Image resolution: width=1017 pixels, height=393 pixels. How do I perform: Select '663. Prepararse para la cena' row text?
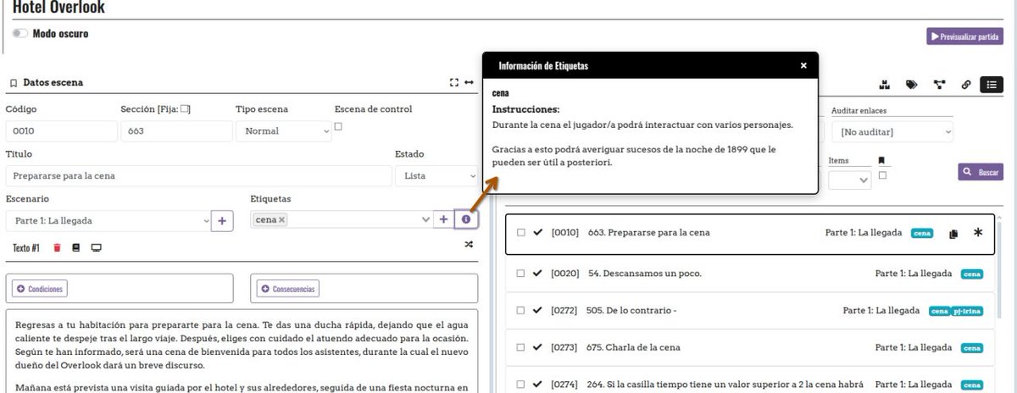pyautogui.click(x=648, y=233)
